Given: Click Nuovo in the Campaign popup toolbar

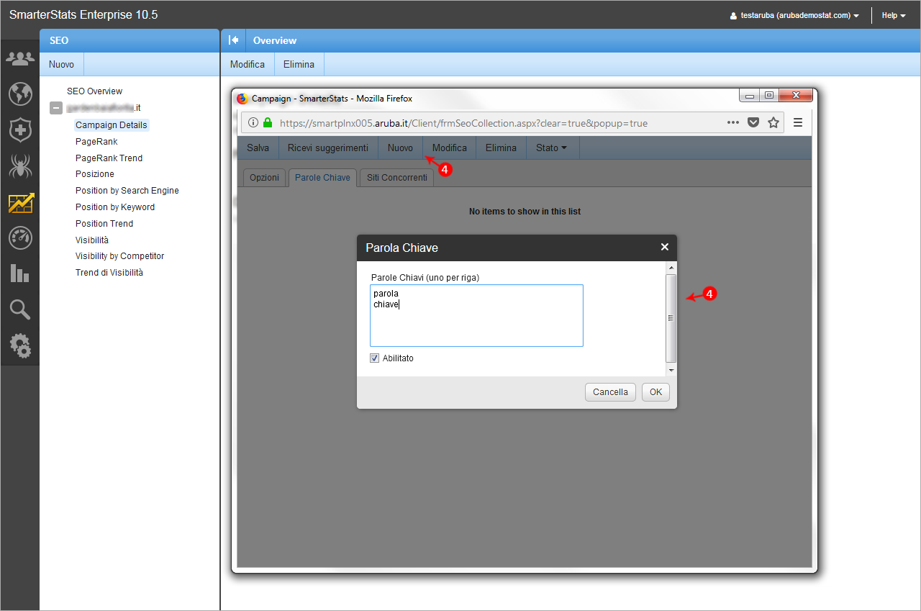Looking at the screenshot, I should (400, 148).
